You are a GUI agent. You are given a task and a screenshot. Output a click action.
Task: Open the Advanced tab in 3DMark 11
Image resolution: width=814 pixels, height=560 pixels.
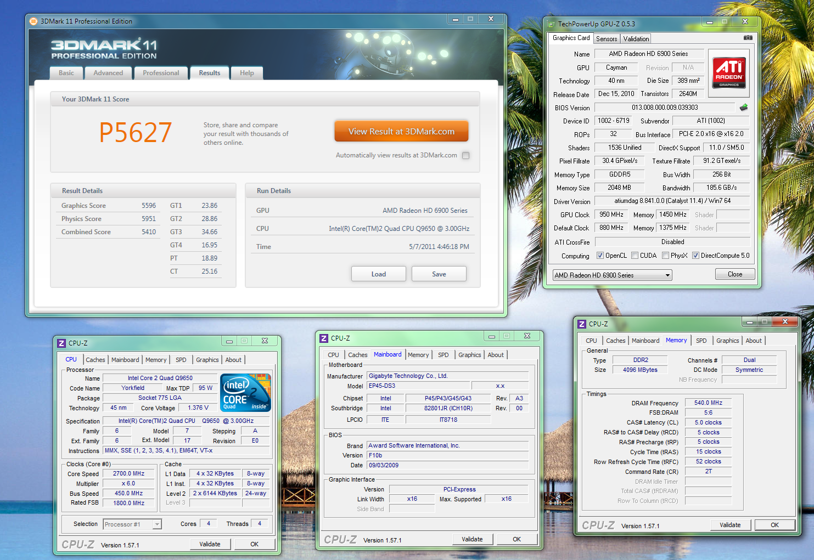108,73
